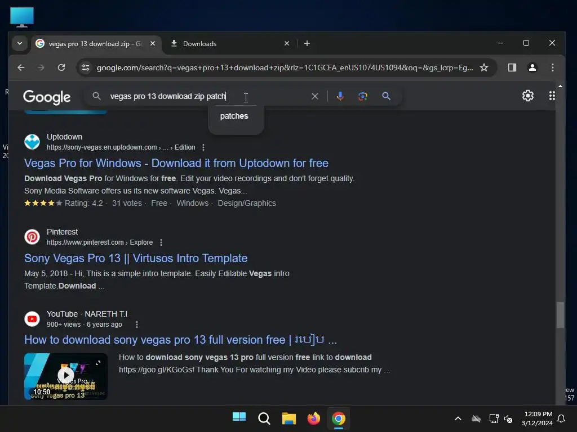
Task: Open Chrome tab search dropdown arrow
Action: click(x=20, y=43)
